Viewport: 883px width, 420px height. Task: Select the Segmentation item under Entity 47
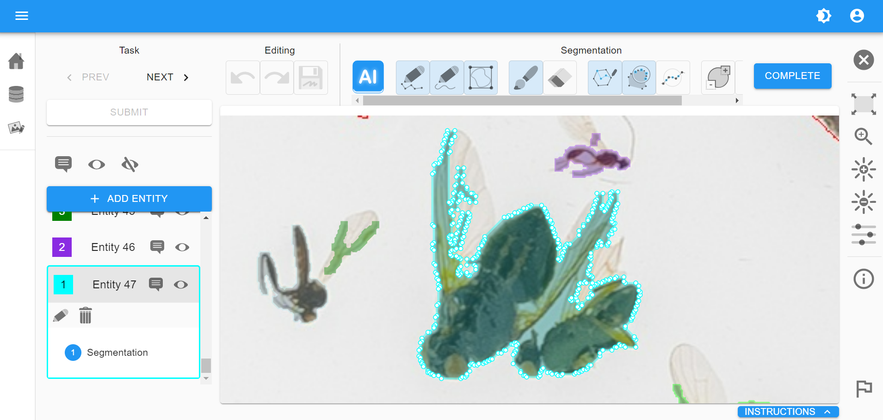(117, 353)
